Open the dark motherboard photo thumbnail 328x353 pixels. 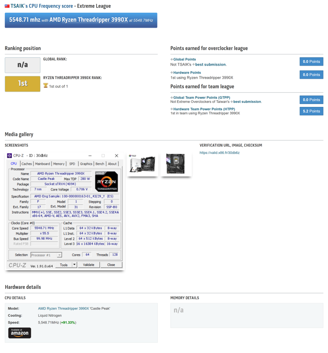[176, 164]
